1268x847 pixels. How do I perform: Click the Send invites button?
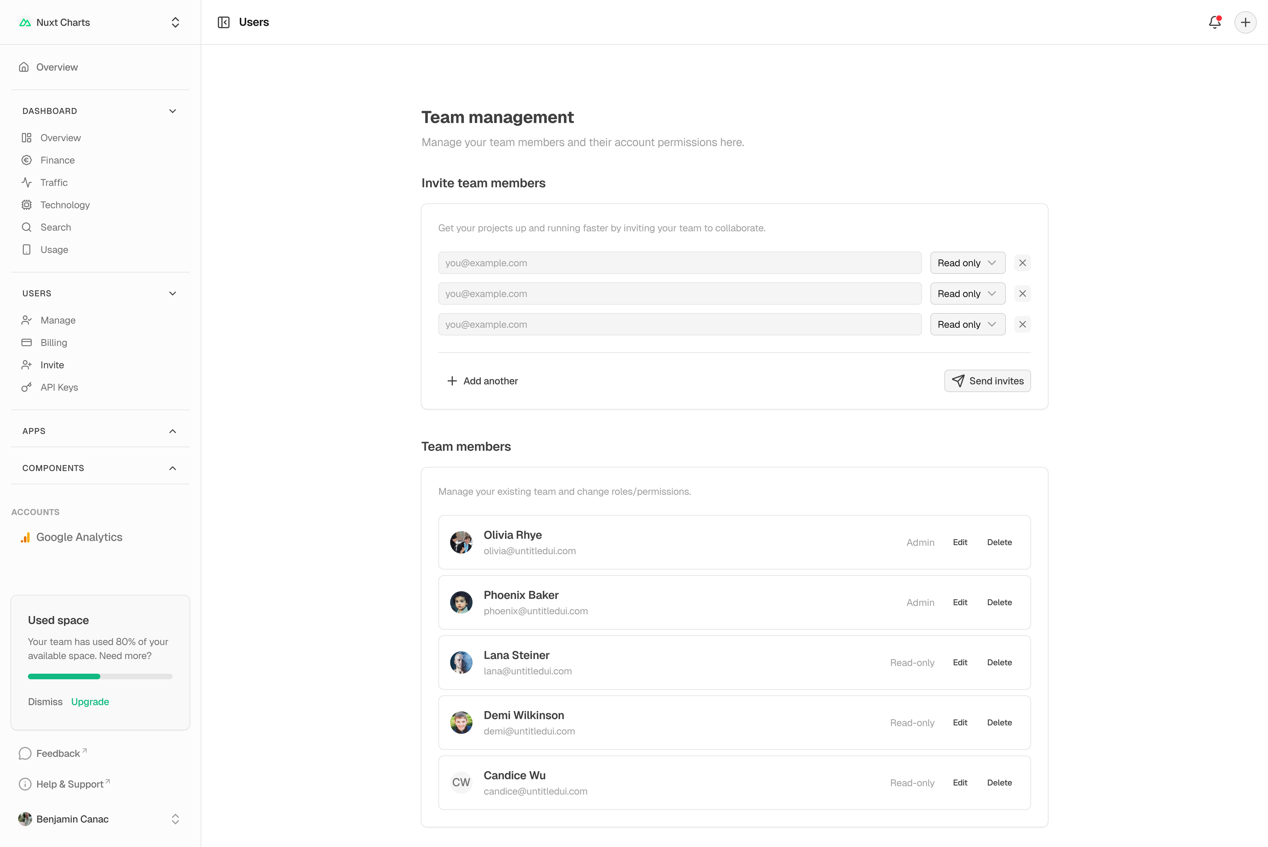pyautogui.click(x=987, y=381)
